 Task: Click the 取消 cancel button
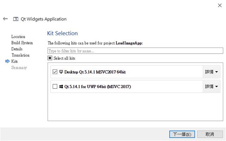(210, 134)
